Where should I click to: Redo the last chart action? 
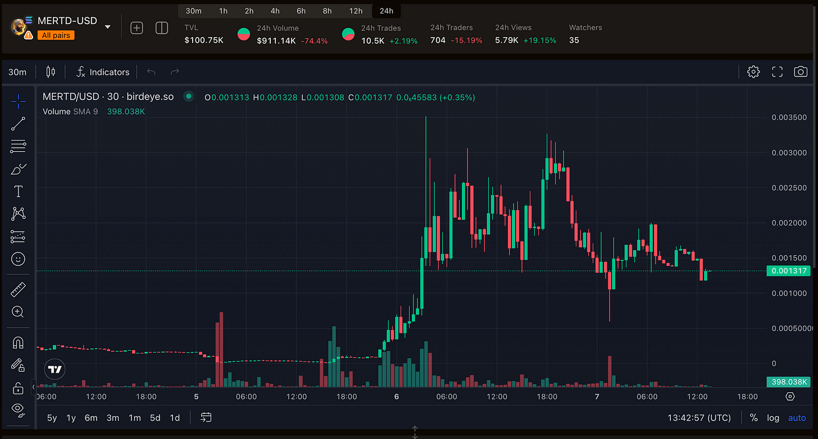175,71
